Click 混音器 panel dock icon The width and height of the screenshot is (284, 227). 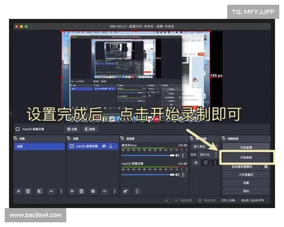coord(122,139)
